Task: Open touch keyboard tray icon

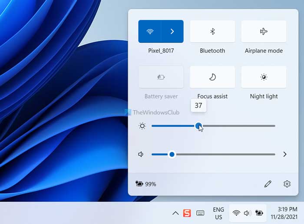Action: coord(200,213)
